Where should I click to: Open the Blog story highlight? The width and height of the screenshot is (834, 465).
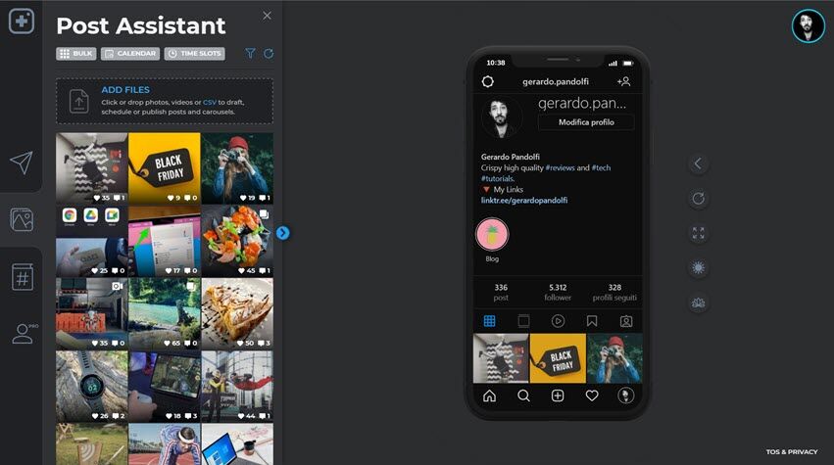point(492,234)
